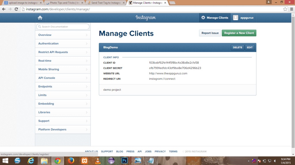
Task: Open the Chrome hamburger menu
Action: pyautogui.click(x=292, y=9)
